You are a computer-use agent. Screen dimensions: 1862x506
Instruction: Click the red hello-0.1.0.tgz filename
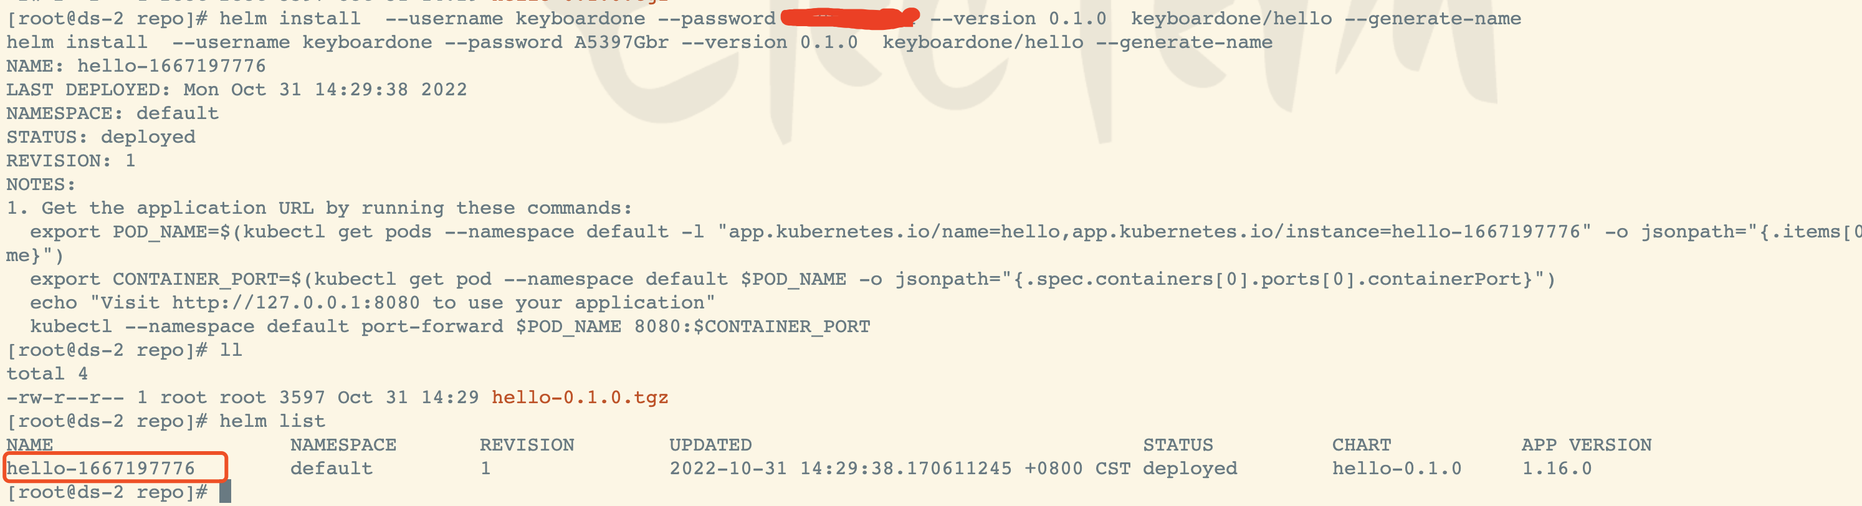(x=580, y=398)
